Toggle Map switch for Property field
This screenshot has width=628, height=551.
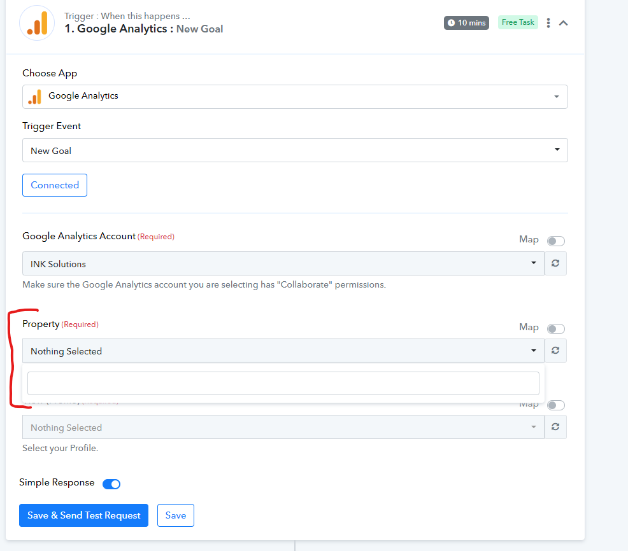[555, 328]
